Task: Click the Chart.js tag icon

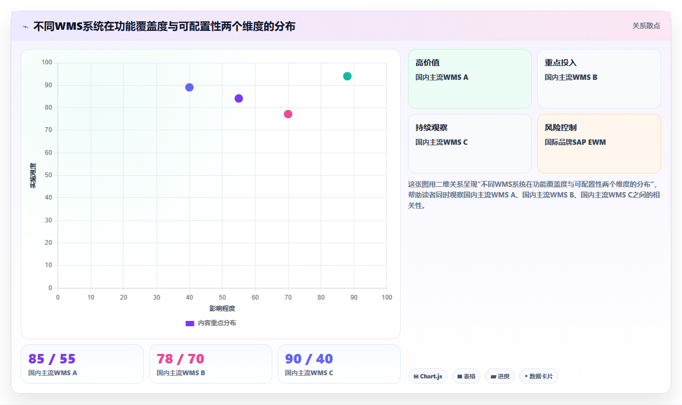Action: pos(416,377)
